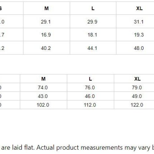Screen dimensions: 154x154
Task: Click the 19.3 value in top table
Action: click(x=139, y=35)
